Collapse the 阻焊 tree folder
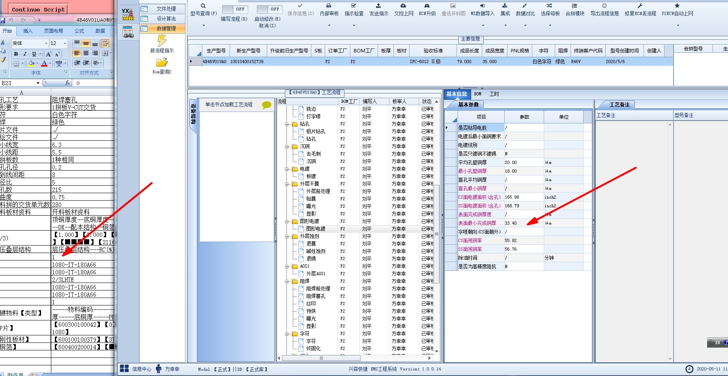728x376 pixels. click(x=287, y=281)
